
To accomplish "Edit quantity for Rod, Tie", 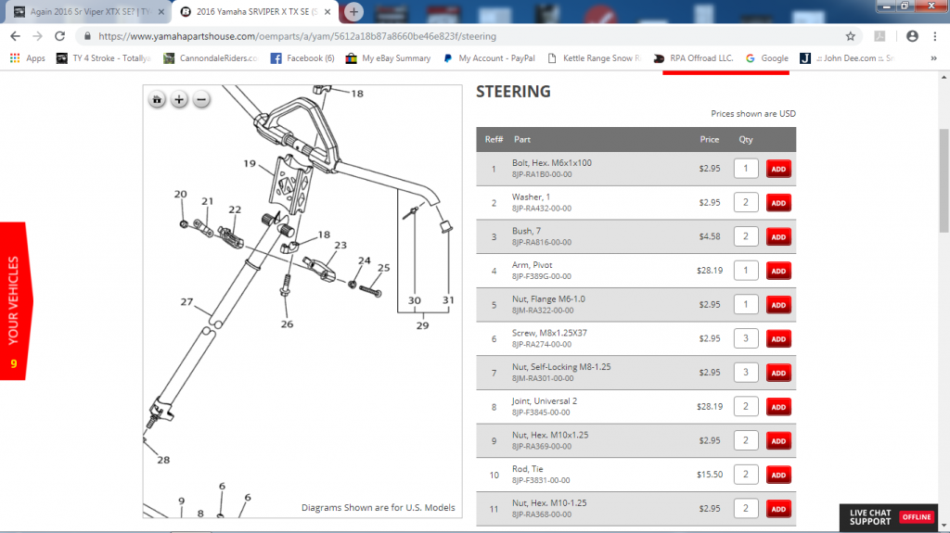I will pyautogui.click(x=746, y=475).
